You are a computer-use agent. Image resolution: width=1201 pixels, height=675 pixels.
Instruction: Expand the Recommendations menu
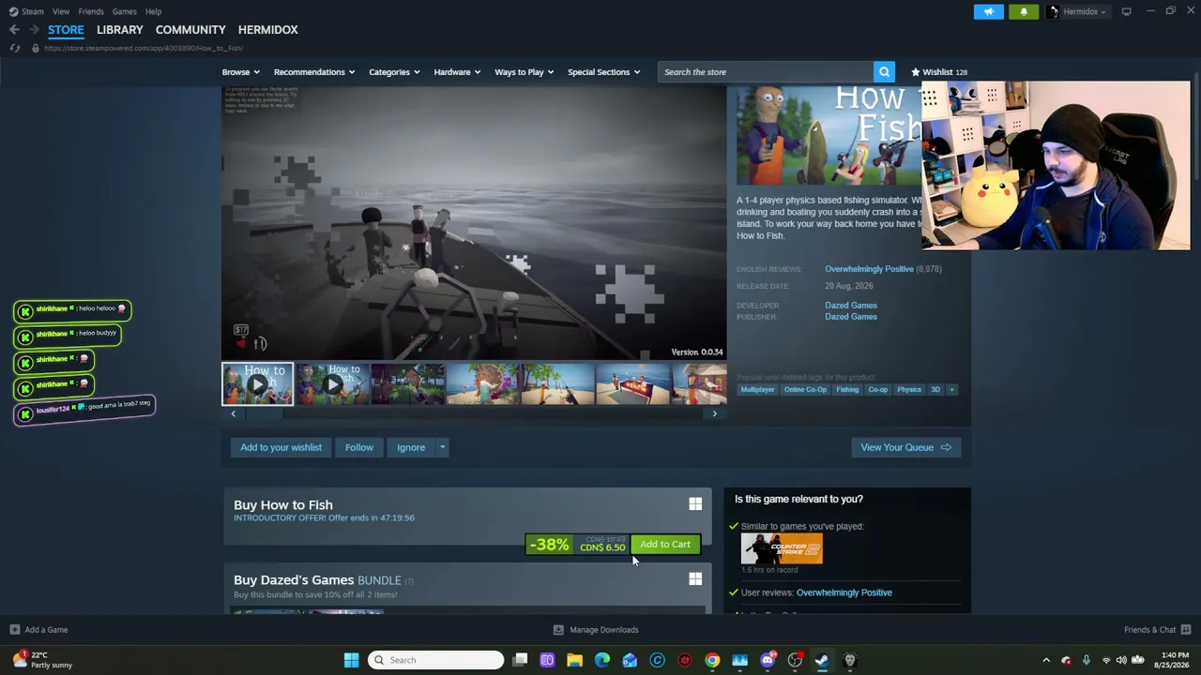tap(314, 72)
